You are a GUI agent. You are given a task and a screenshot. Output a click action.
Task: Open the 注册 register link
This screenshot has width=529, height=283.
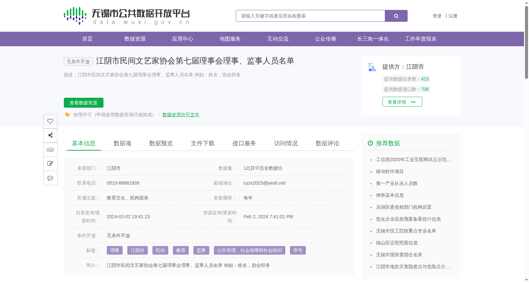[453, 16]
